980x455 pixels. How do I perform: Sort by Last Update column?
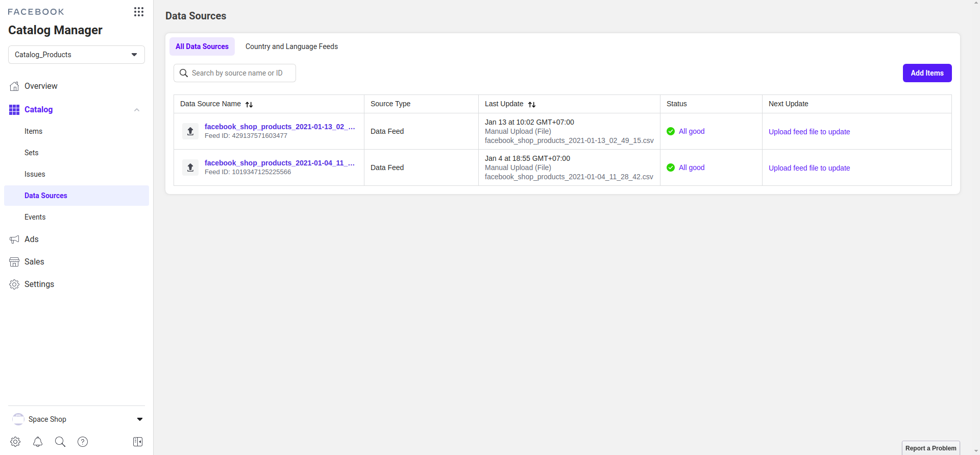(532, 104)
